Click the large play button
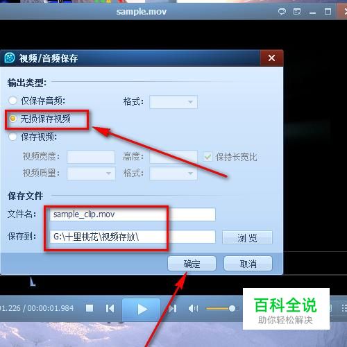 (x=142, y=310)
